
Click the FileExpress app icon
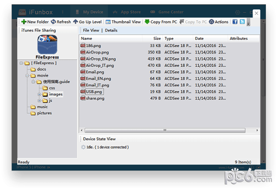click(x=47, y=44)
